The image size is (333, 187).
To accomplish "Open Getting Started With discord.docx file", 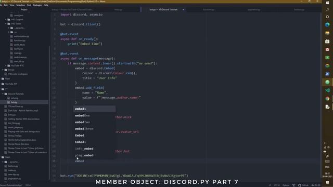I will point(24,119).
